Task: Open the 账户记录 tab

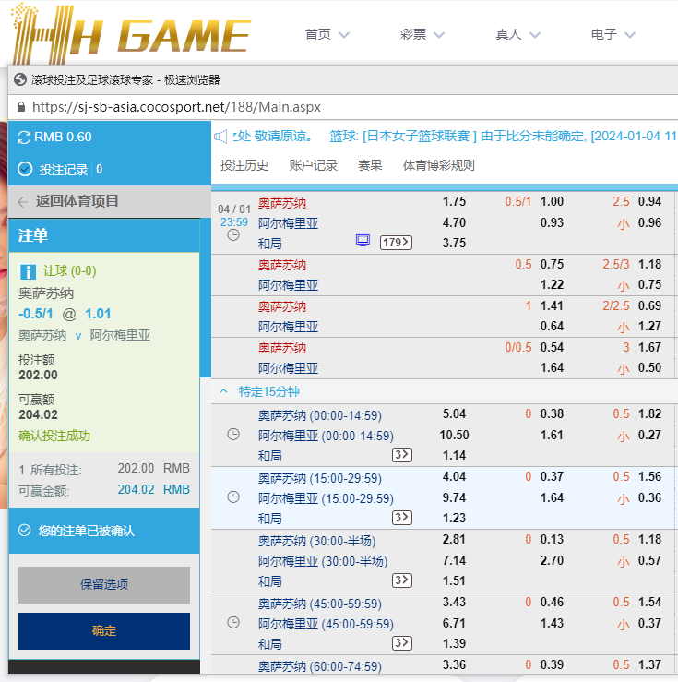Action: [314, 166]
